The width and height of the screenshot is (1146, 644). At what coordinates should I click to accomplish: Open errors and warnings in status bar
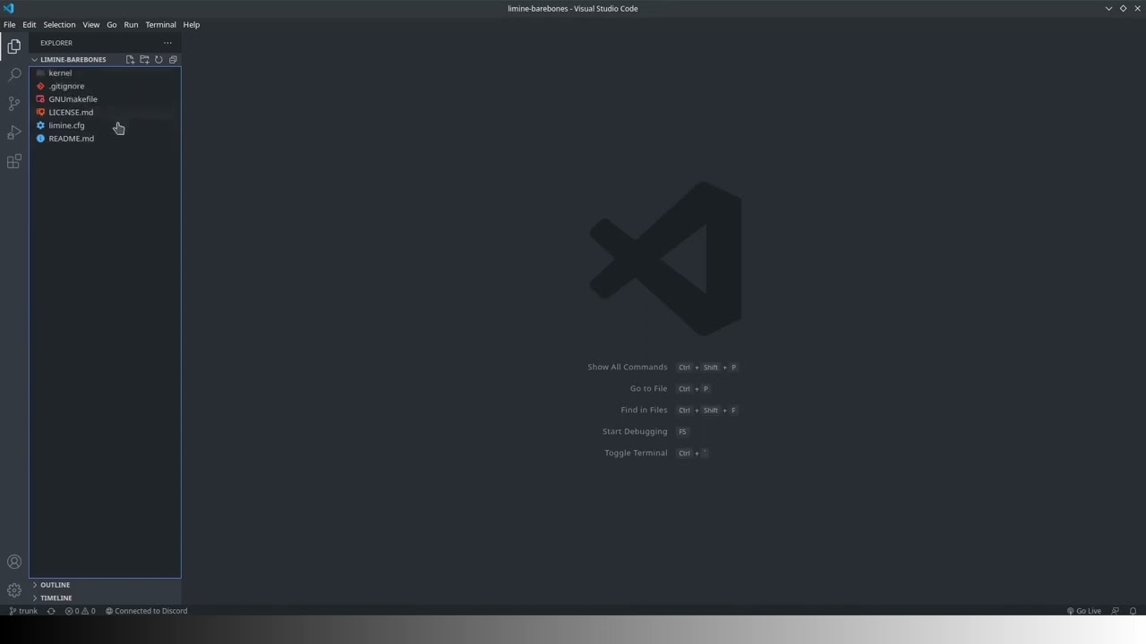[x=80, y=611]
